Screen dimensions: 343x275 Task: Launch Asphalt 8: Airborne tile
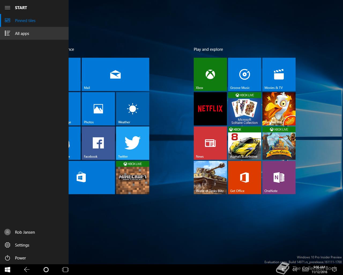coord(245,143)
